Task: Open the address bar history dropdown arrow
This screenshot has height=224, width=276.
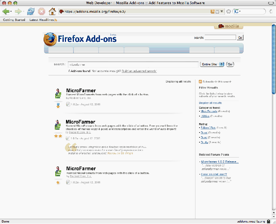Action: [222, 12]
